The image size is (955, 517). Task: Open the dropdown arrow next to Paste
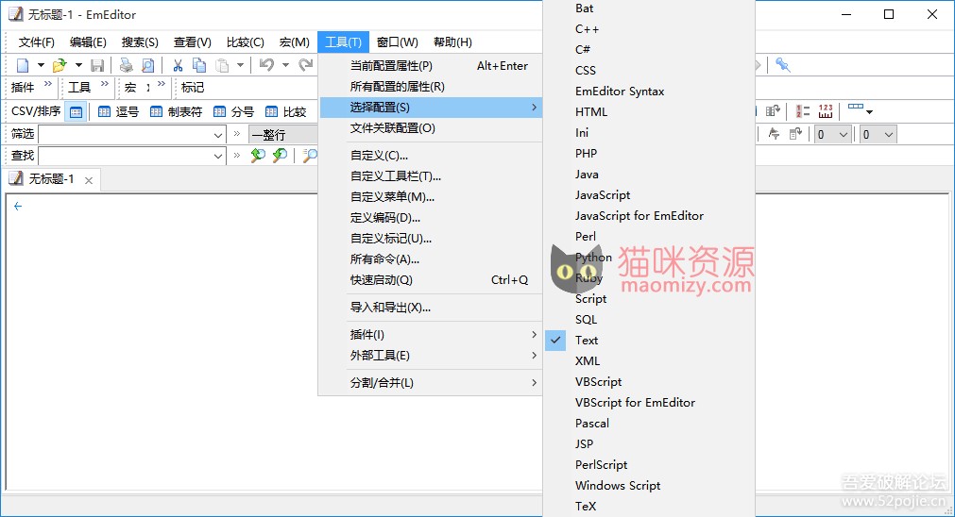[241, 65]
